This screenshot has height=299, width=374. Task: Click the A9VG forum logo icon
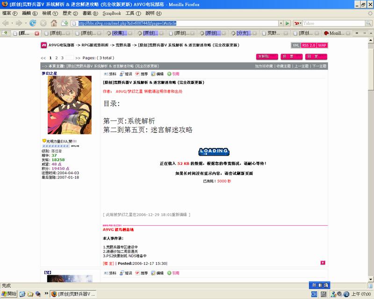[x=43, y=45]
